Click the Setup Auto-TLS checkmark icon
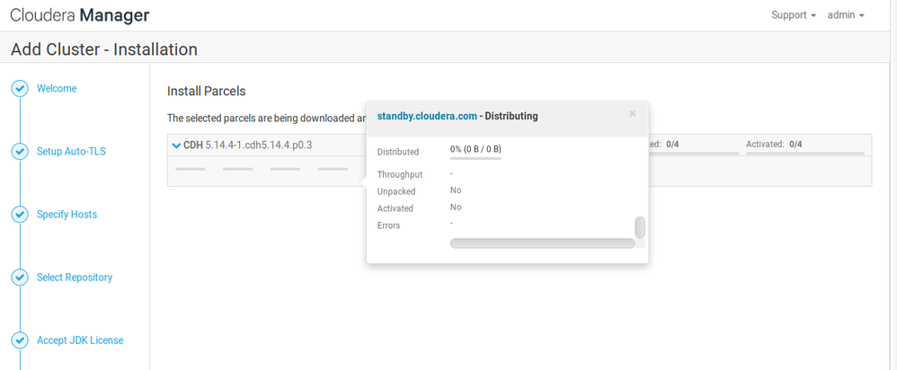This screenshot has width=897, height=370. point(20,151)
